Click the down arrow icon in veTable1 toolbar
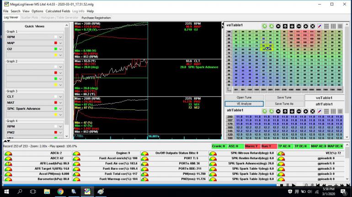Image resolution: width=352 pixels, height=197 pixels. tap(292, 26)
